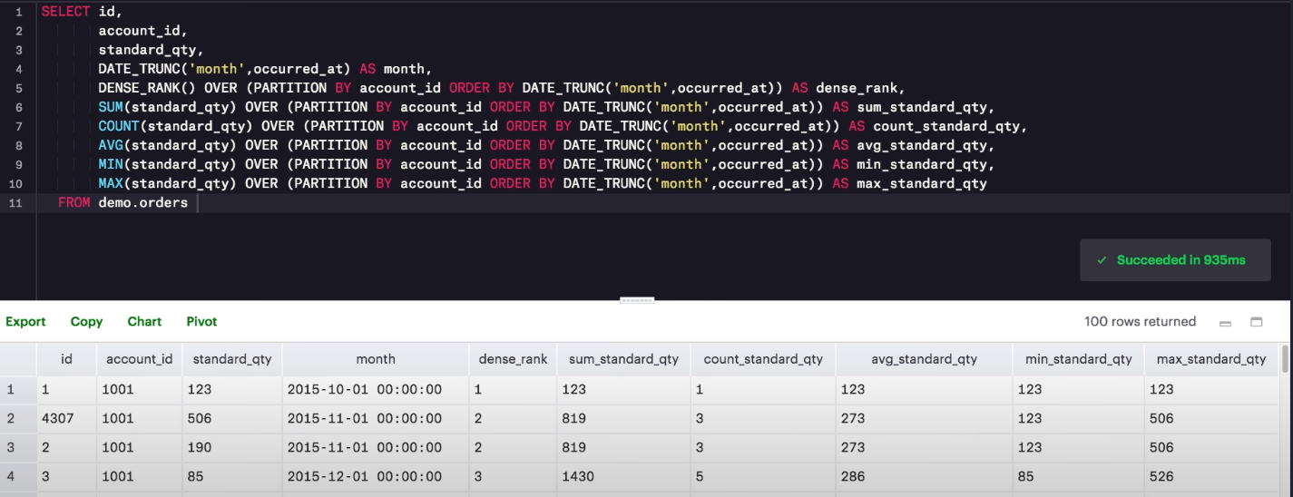The image size is (1293, 497).
Task: Click count_standard_qty cell value 5
Action: [763, 476]
